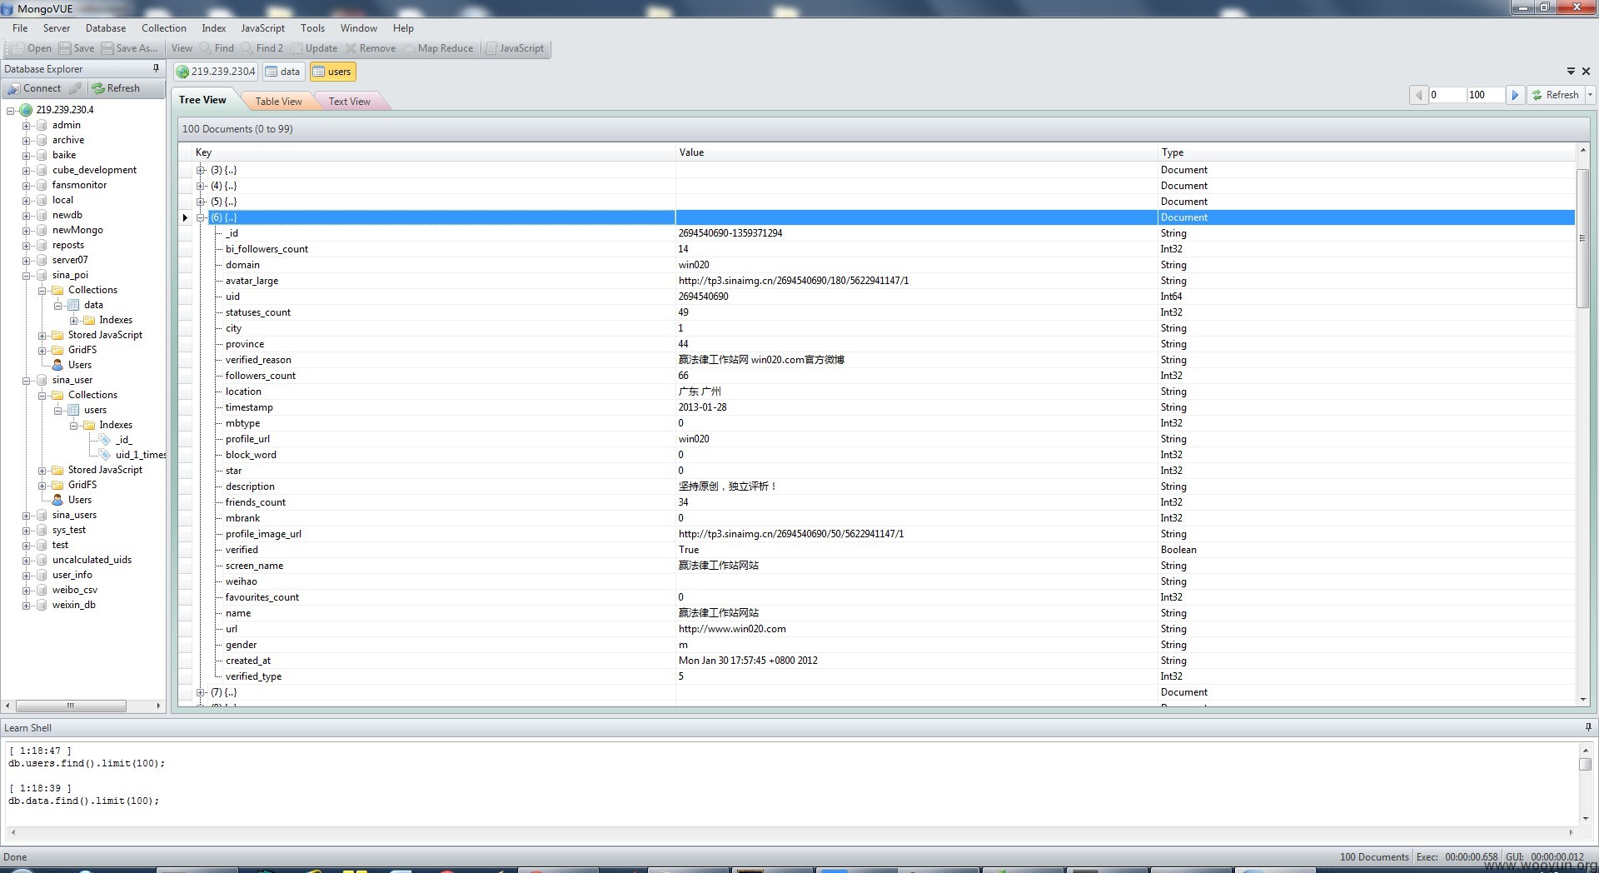Image resolution: width=1599 pixels, height=873 pixels.
Task: Select Users node under sina_poi
Action: tap(80, 365)
